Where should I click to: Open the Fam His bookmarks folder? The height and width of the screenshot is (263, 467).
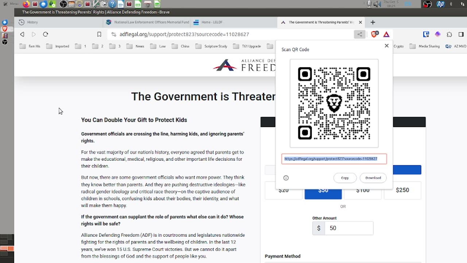click(x=30, y=46)
